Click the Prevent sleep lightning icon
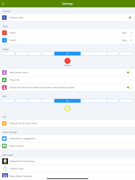The width and height of the screenshot is (135, 180). 4,18
